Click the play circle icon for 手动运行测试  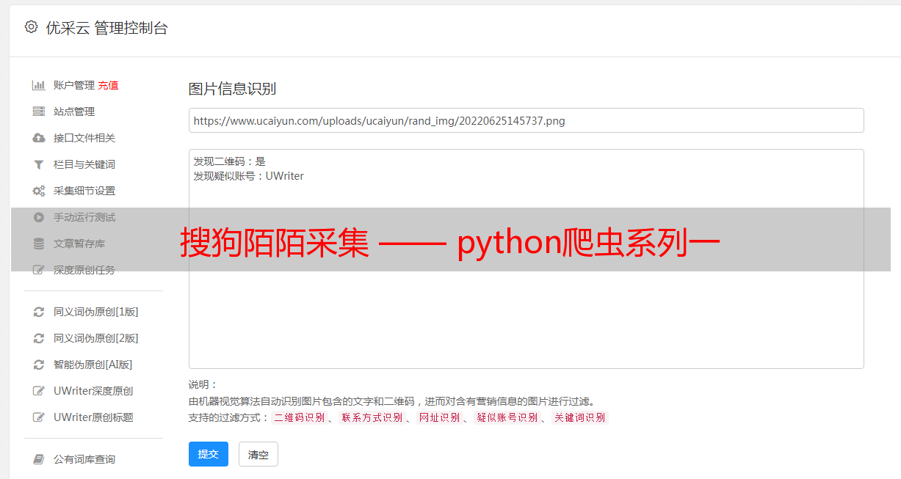[39, 217]
